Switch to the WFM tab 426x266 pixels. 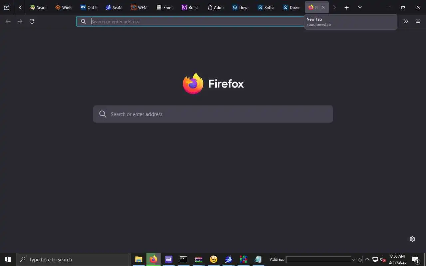[x=139, y=7]
